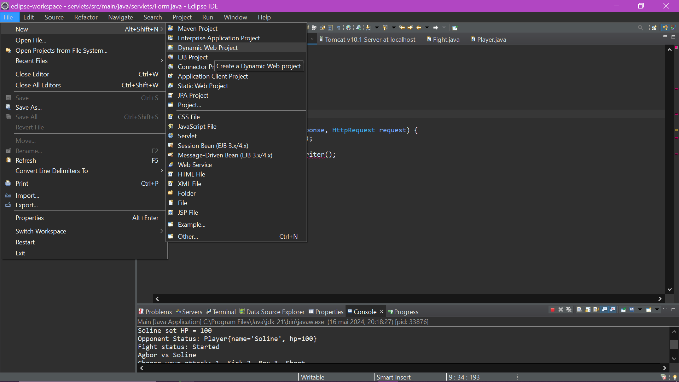
Task: Open dropdown next to Previous Annotation icon
Action: pyautogui.click(x=394, y=28)
